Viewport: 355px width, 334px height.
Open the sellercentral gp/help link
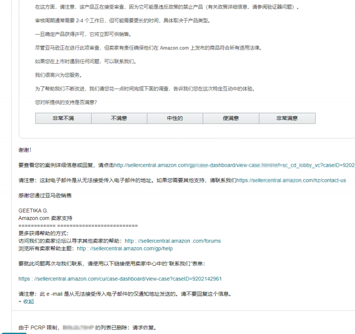click(125, 249)
